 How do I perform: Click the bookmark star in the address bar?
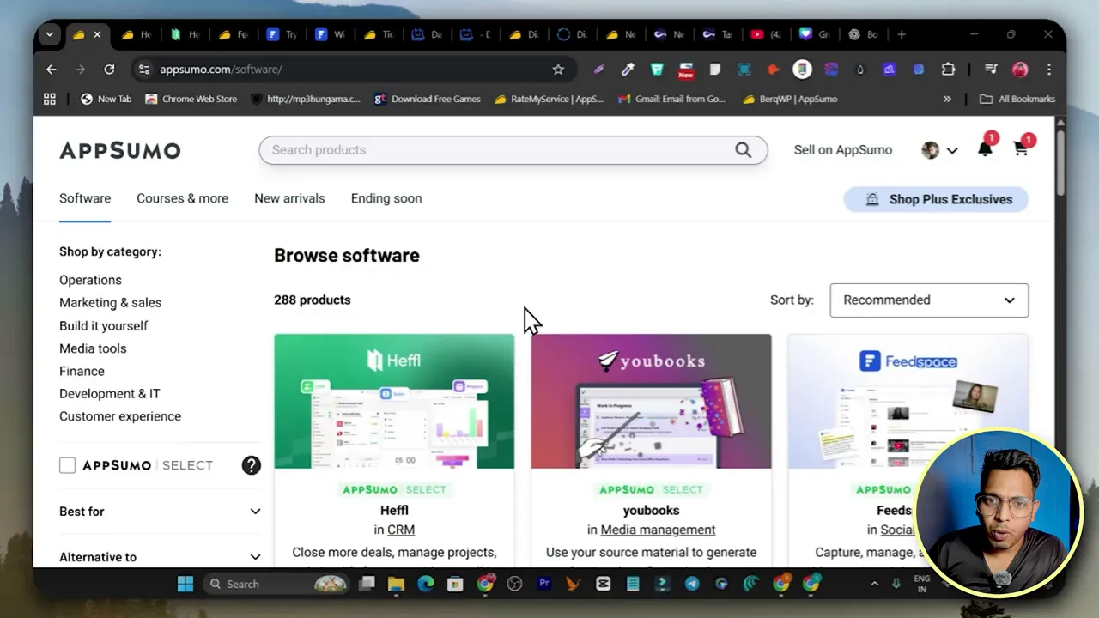[x=558, y=69]
